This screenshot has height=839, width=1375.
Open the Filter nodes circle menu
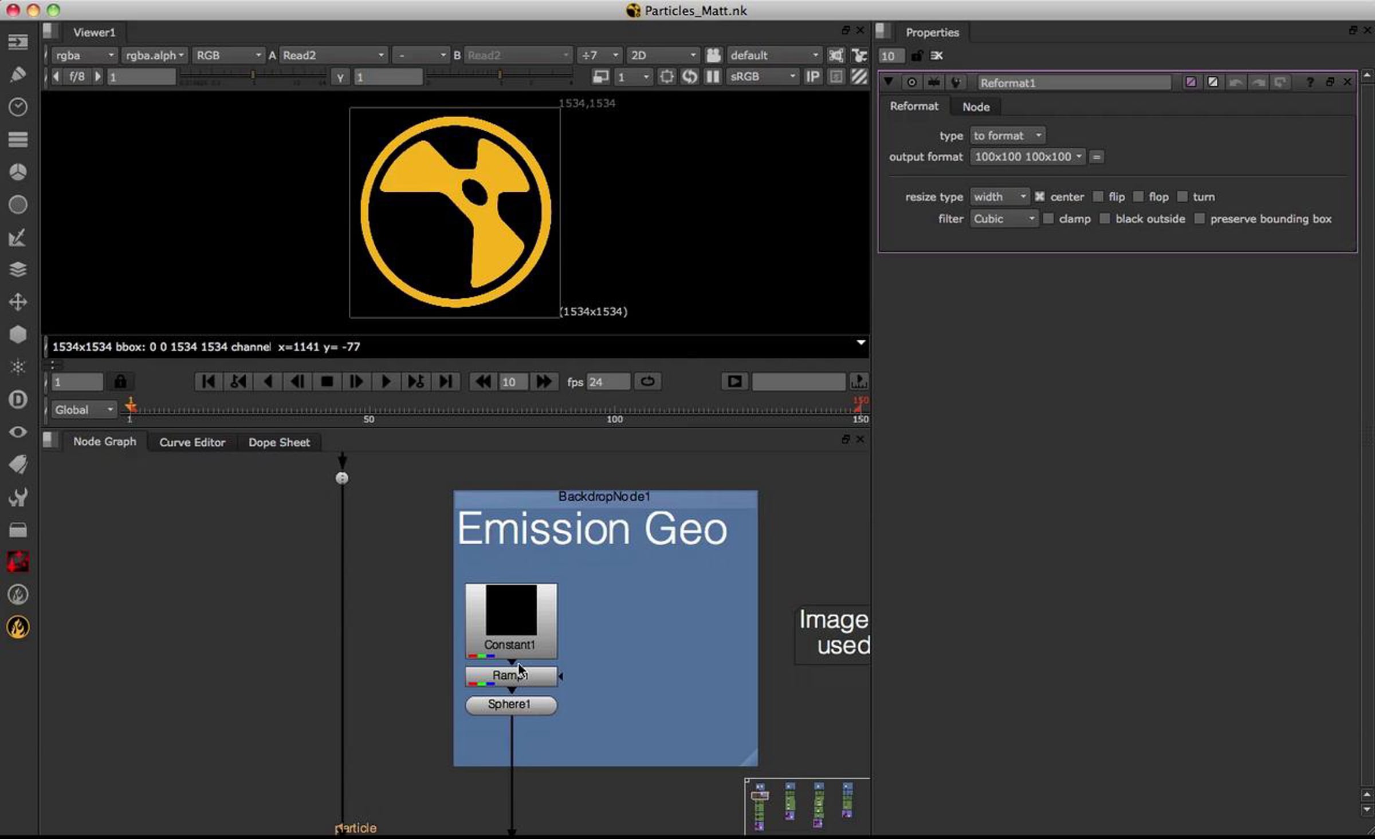point(18,205)
